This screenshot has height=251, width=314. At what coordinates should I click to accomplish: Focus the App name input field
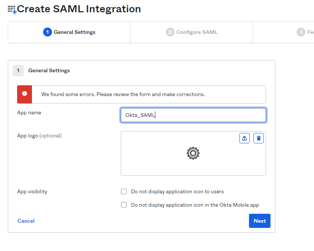(193, 115)
